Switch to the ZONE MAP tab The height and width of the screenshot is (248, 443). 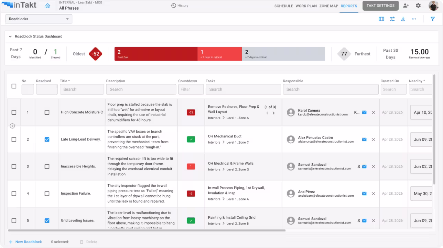coord(329,6)
